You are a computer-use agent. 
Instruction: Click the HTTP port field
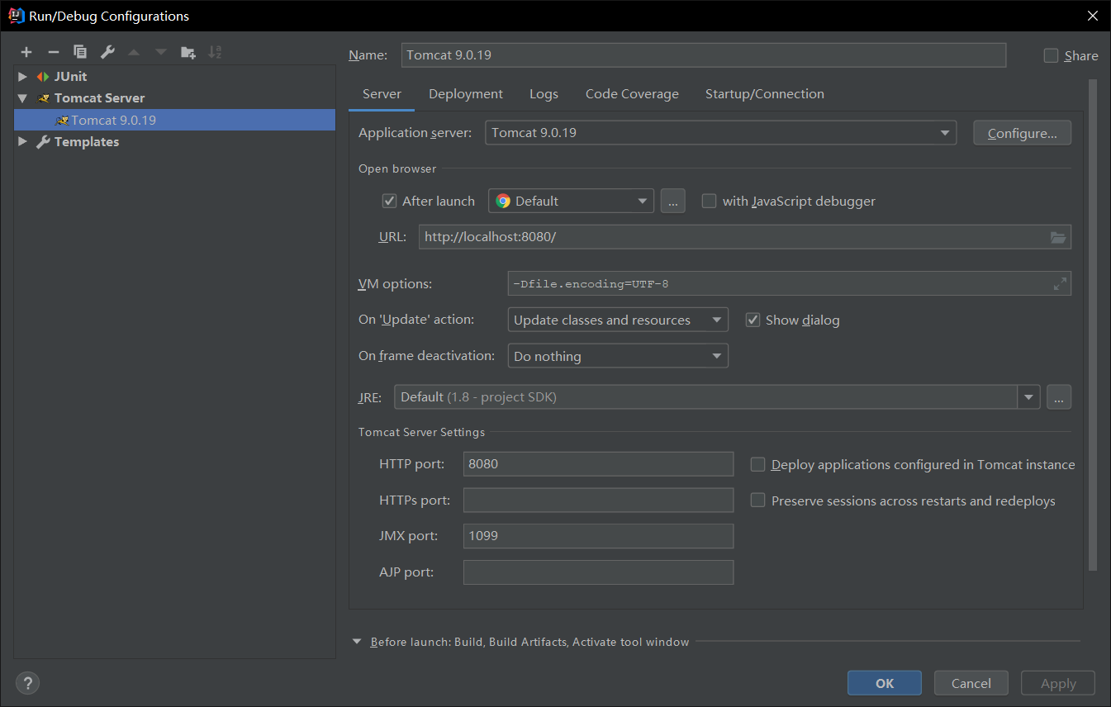[598, 464]
